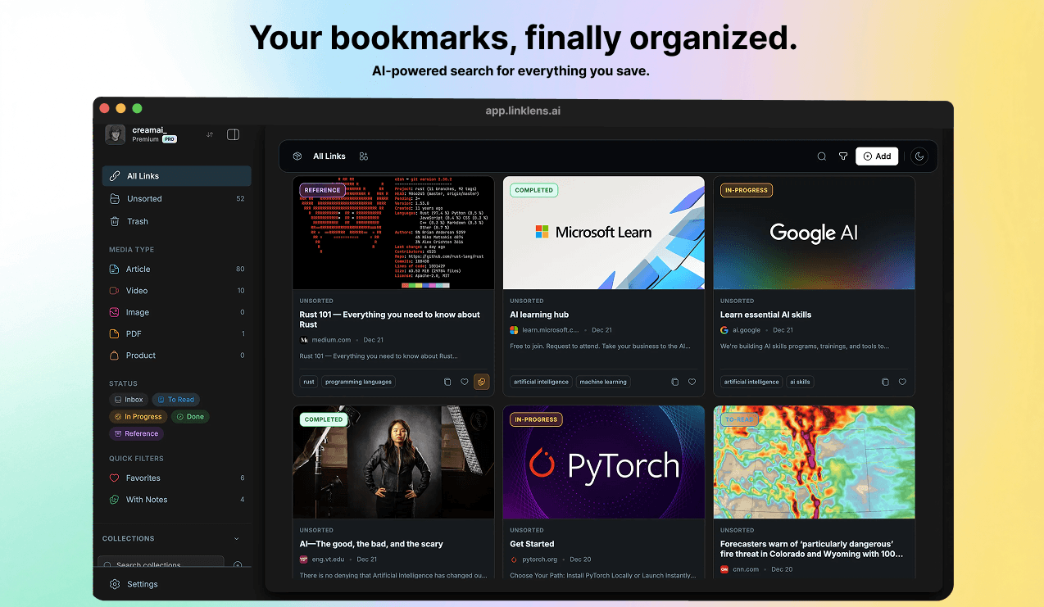
Task: Toggle dark mode with the moon button
Action: point(919,156)
